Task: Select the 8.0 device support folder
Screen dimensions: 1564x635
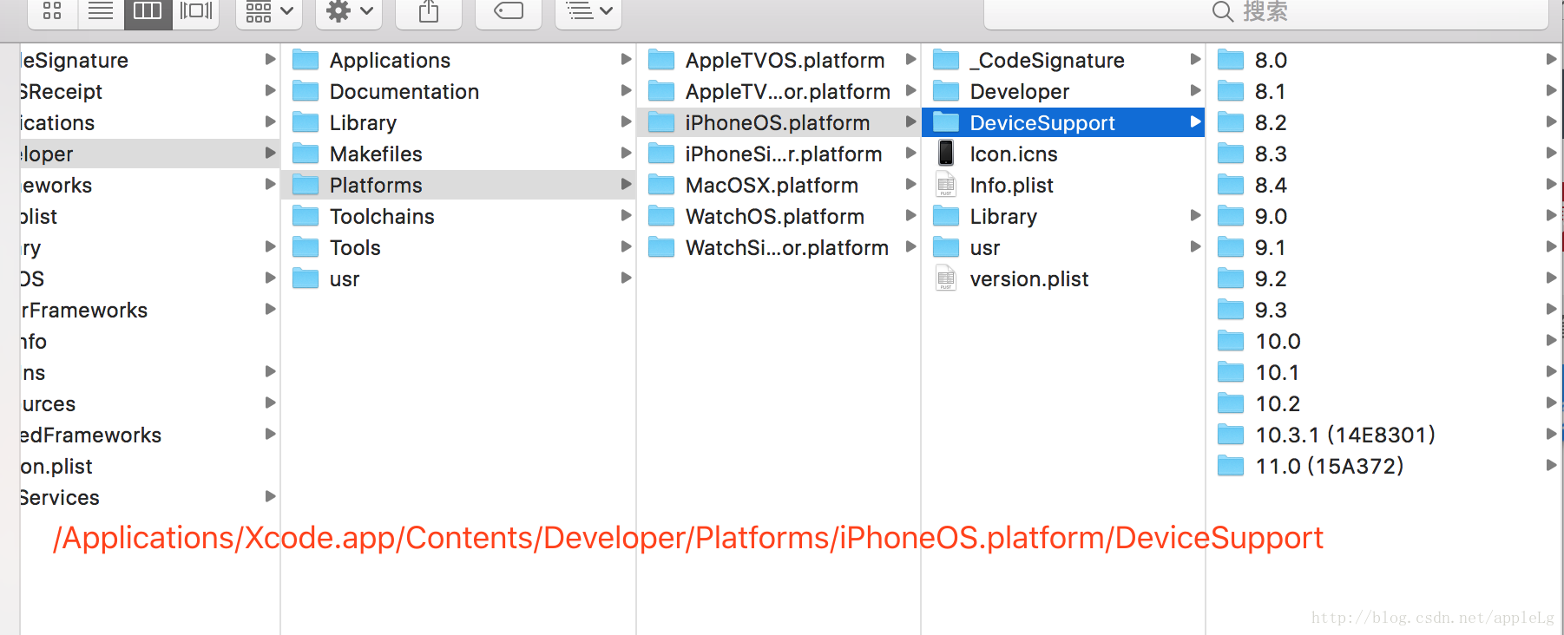Action: tap(1384, 60)
